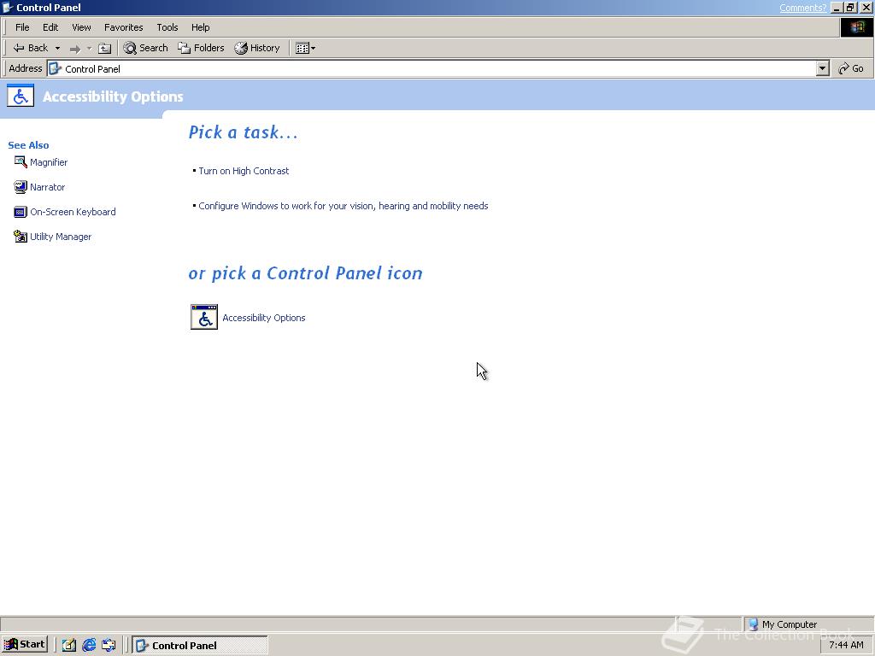
Task: Click the Start button
Action: coord(25,644)
